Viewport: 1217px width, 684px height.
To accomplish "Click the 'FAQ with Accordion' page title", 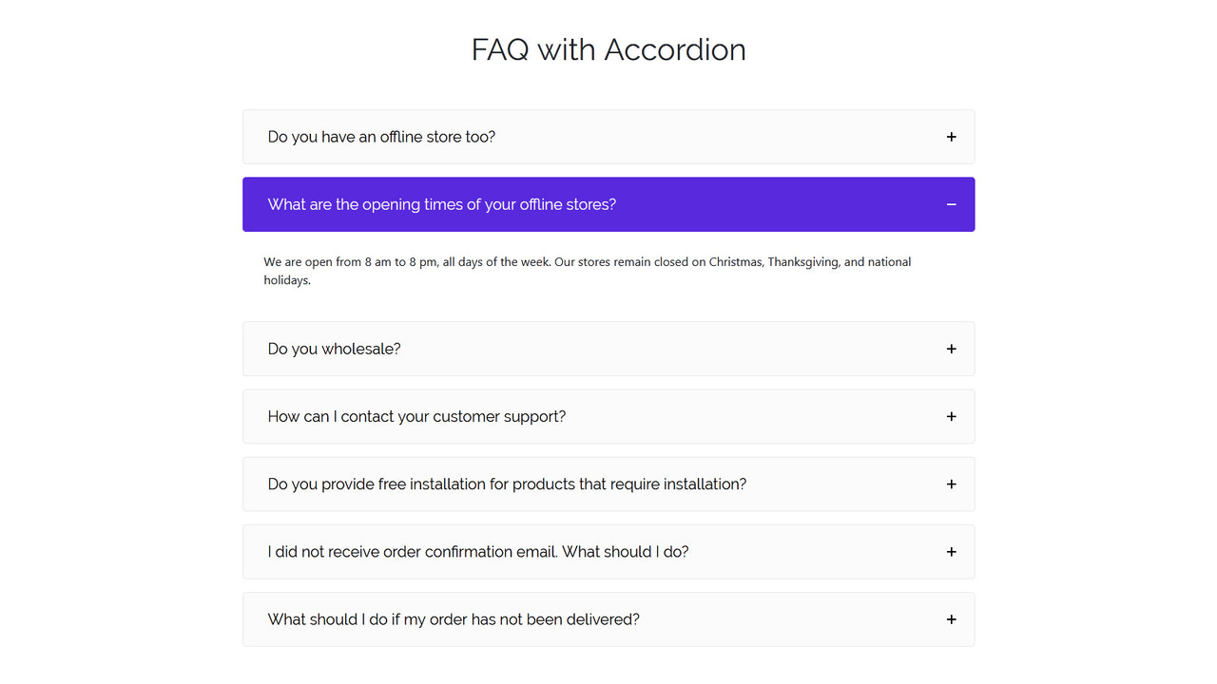I will pyautogui.click(x=608, y=49).
